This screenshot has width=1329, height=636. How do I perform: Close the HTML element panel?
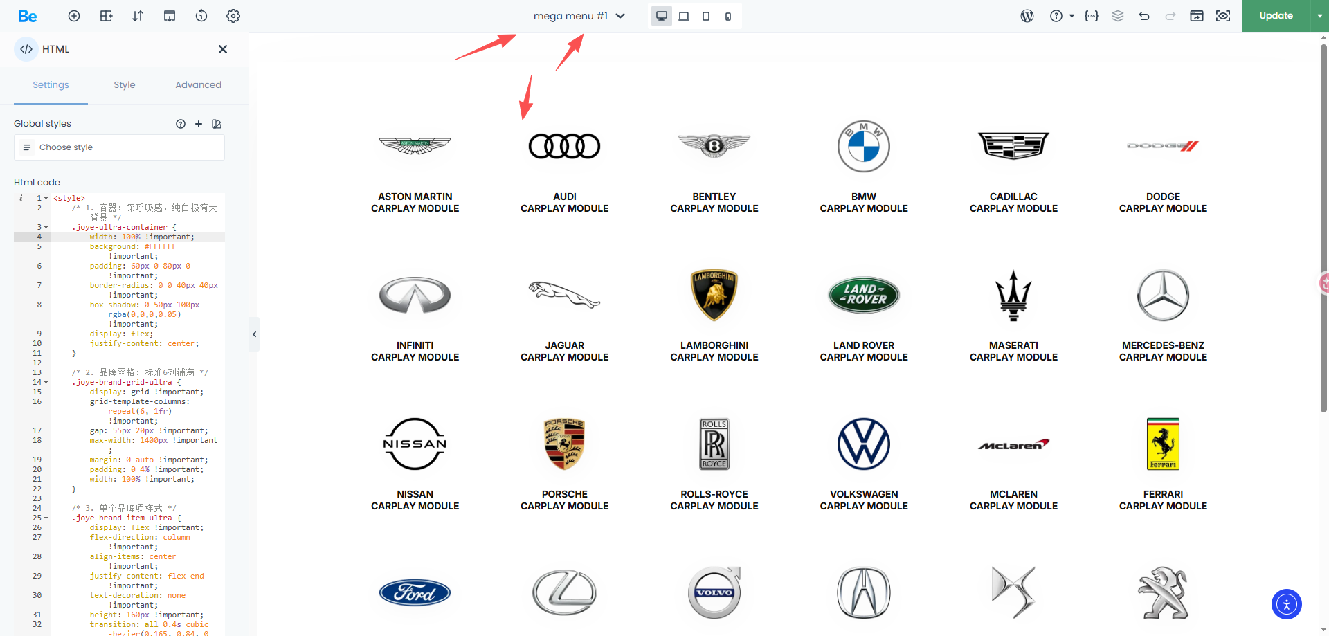(223, 49)
